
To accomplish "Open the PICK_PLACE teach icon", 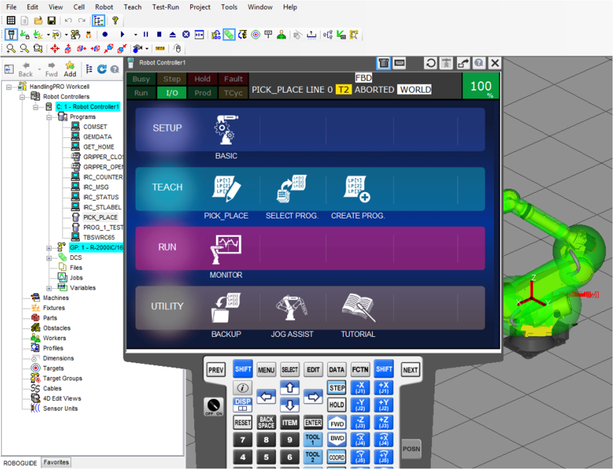I will 226,189.
